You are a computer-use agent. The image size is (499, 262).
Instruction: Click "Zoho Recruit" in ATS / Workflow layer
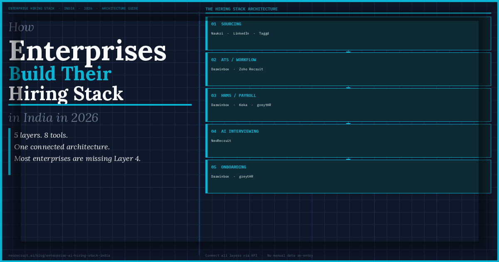[x=251, y=69]
